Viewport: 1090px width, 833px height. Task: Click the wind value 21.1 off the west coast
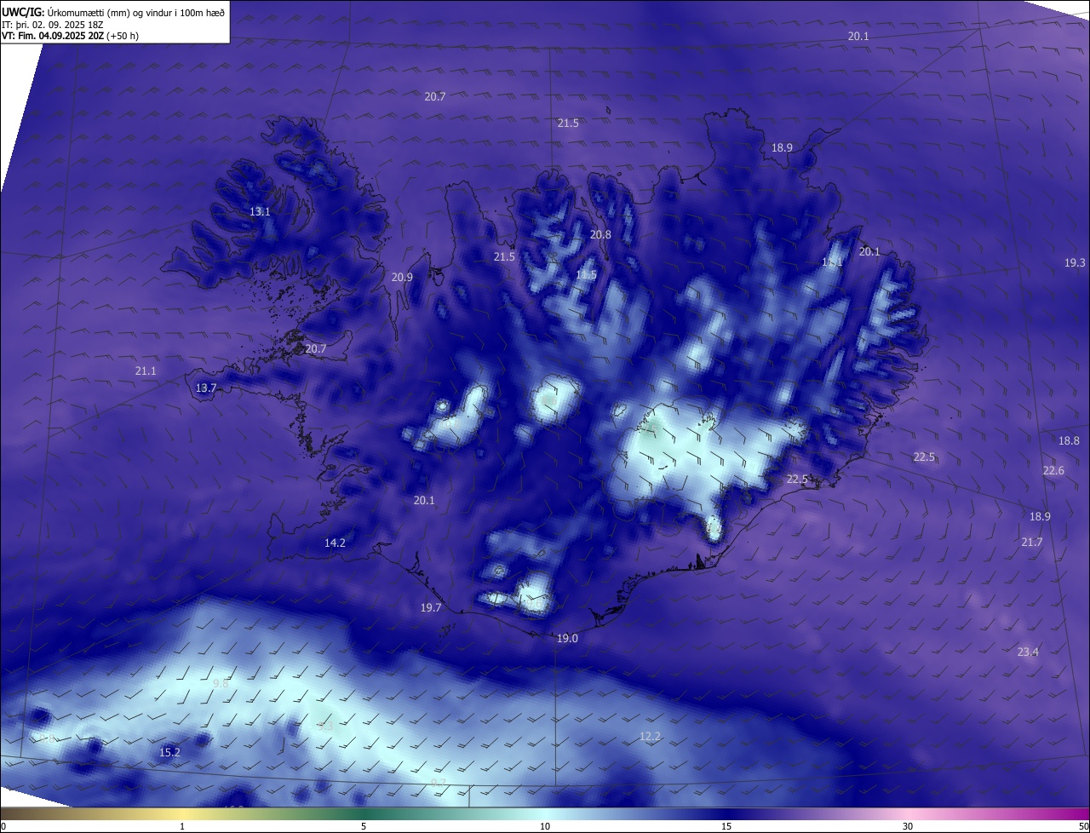pos(145,371)
